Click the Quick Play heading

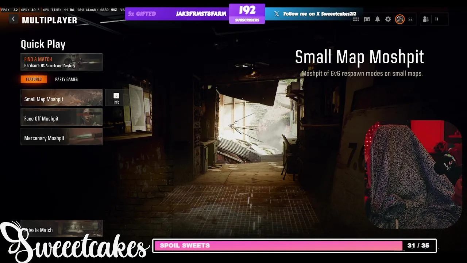tap(43, 45)
